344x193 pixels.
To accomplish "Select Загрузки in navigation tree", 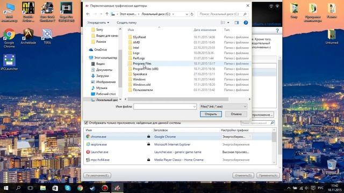I will tap(102, 76).
